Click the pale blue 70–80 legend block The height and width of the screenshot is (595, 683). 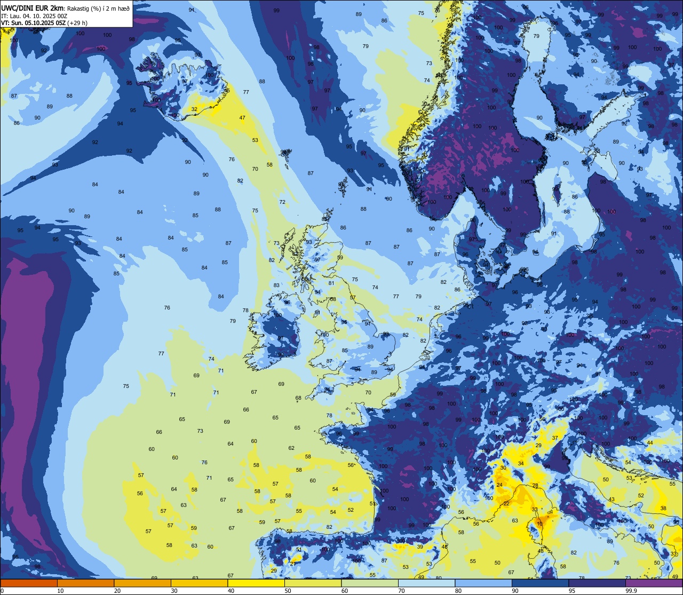pos(426,583)
